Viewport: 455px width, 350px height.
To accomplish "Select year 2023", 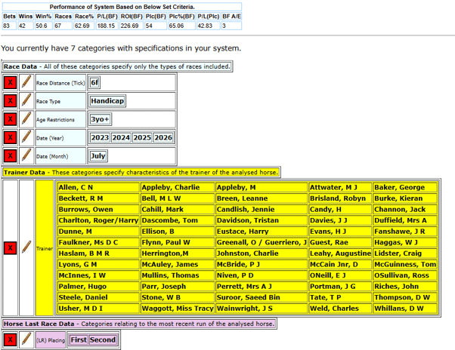I will [x=100, y=137].
